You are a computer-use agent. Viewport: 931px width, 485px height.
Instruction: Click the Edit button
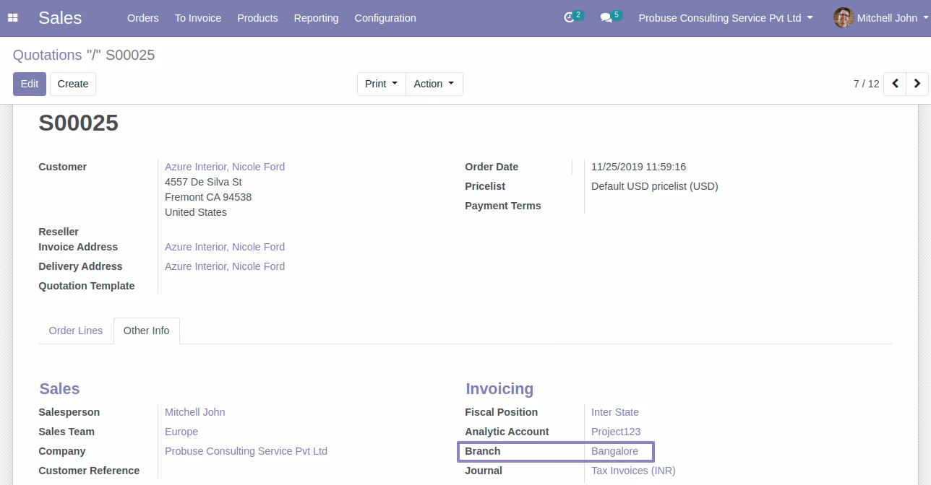pos(30,84)
